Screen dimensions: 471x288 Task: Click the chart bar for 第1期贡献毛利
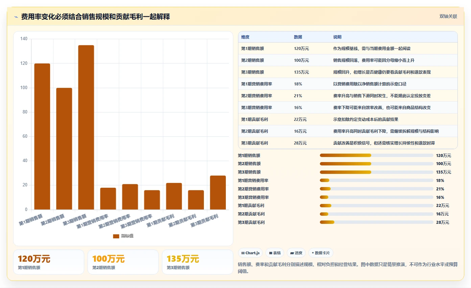point(174,196)
